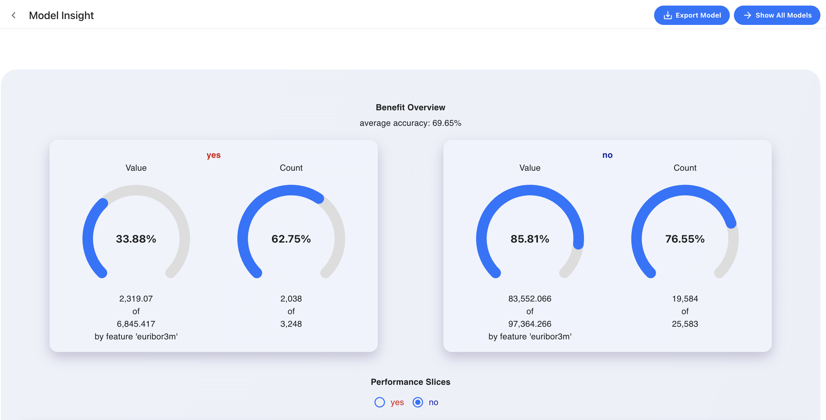Click the count 25,583

pyautogui.click(x=685, y=324)
